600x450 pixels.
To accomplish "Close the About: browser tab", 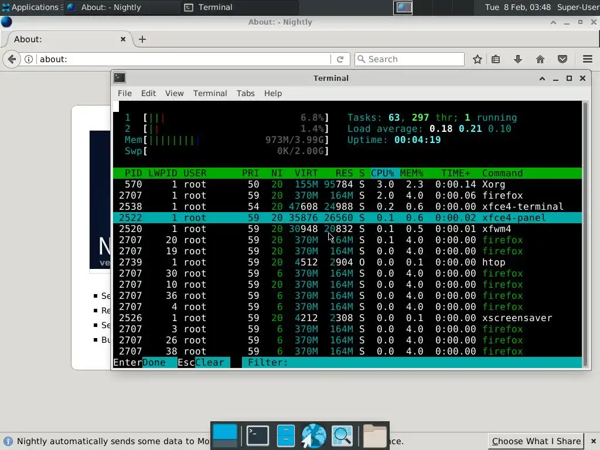I will (123, 39).
